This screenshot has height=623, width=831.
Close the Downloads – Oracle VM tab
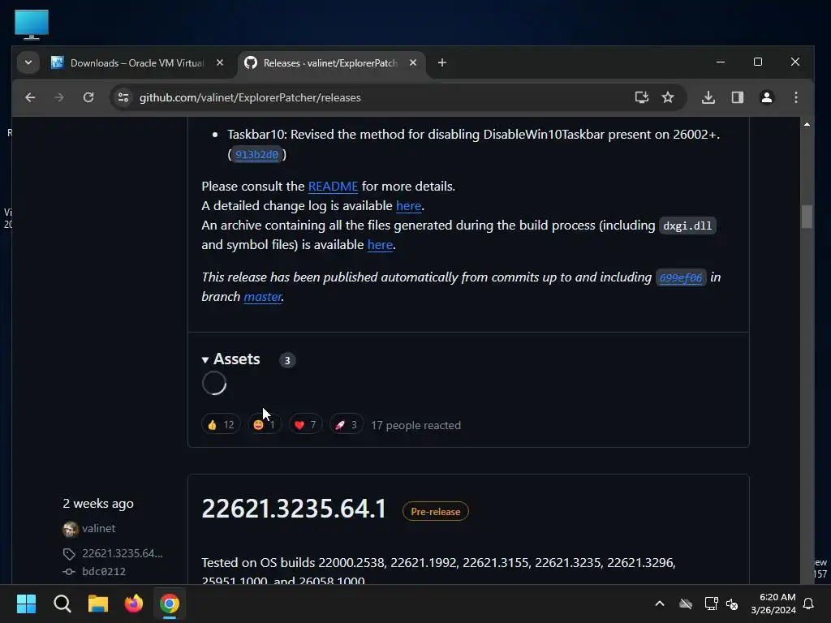coord(220,63)
